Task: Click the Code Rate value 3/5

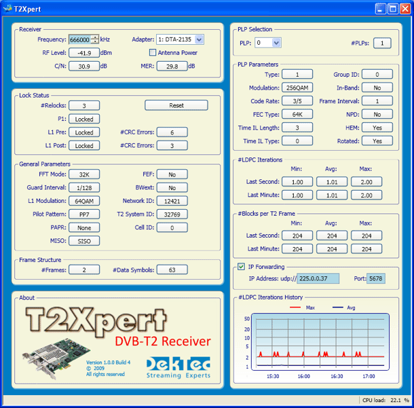Action: tap(297, 101)
